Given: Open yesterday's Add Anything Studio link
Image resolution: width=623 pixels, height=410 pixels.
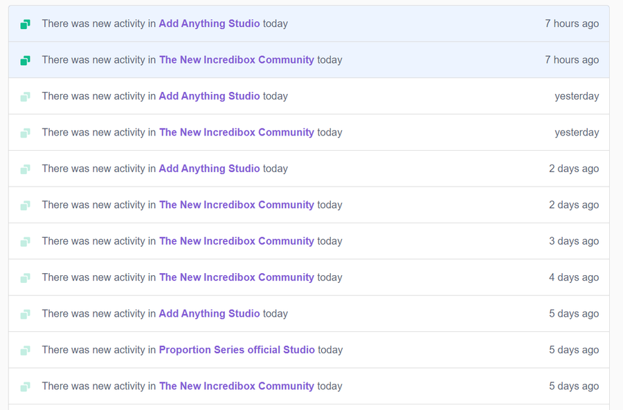Looking at the screenshot, I should 209,96.
